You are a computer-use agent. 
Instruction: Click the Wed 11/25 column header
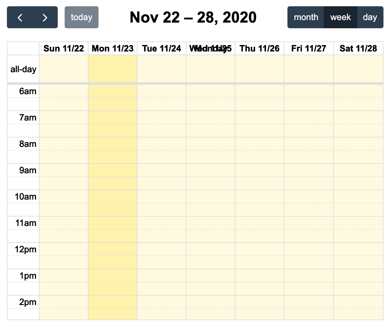[x=211, y=48]
